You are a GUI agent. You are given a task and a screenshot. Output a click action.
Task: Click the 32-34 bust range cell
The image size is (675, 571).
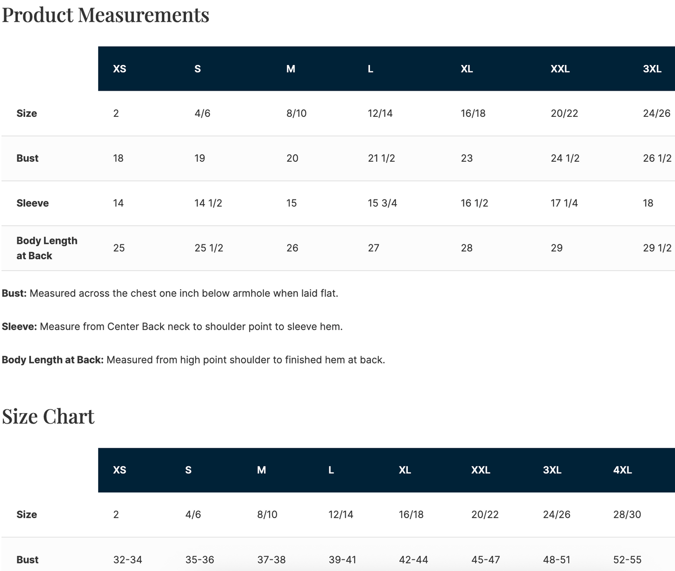[x=128, y=560]
